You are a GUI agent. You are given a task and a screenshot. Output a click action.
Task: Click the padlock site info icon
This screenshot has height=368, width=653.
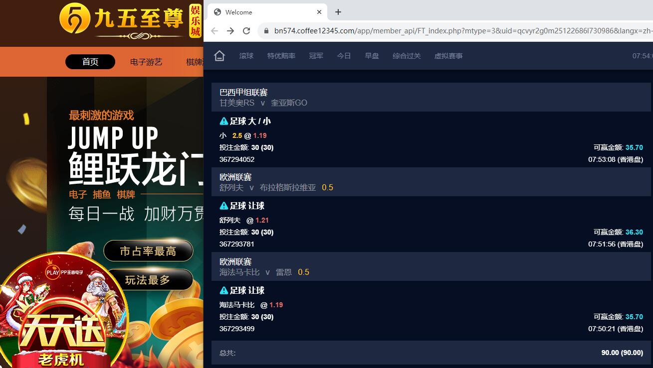click(x=265, y=31)
